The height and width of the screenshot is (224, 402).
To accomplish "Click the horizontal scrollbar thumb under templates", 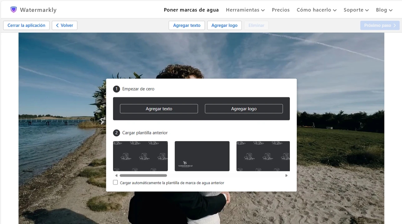I will point(143,175).
